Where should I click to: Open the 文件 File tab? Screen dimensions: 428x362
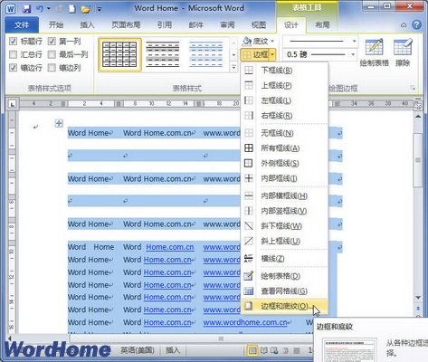coord(22,24)
